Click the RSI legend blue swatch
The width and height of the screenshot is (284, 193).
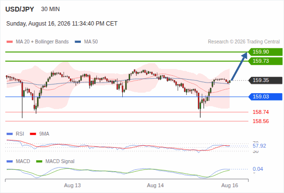(10, 134)
